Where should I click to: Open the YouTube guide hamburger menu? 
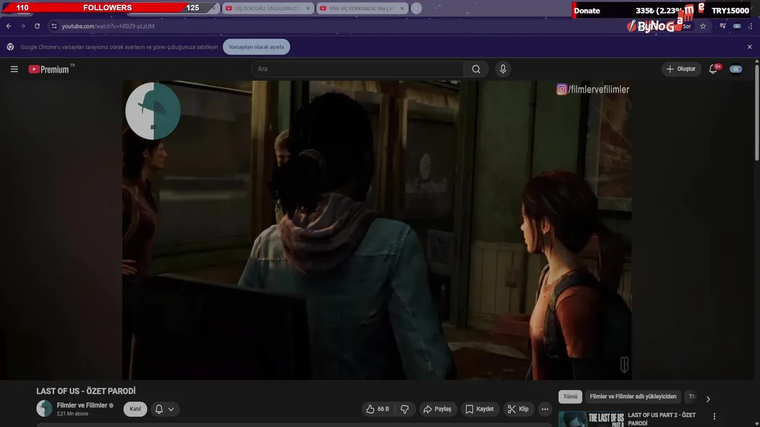[x=14, y=69]
